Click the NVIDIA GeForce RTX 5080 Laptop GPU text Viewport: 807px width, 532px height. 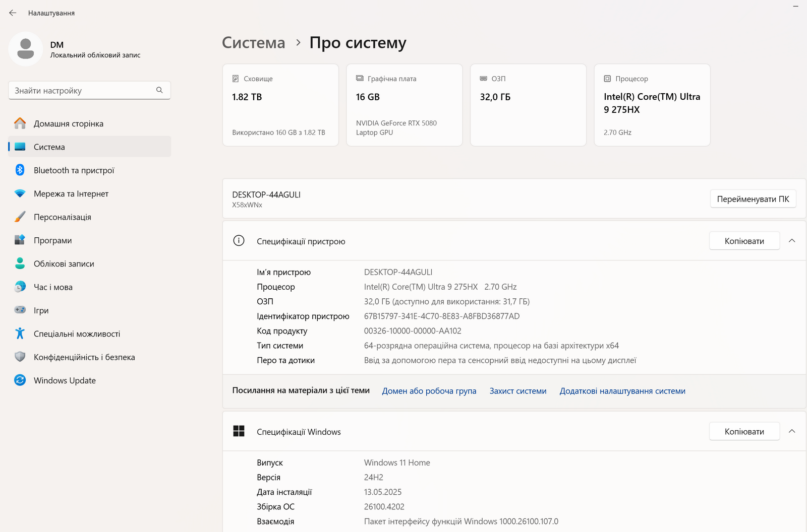click(396, 127)
